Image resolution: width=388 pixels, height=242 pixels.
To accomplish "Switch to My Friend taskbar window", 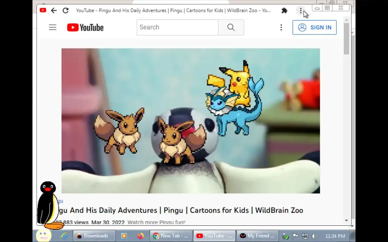I will (x=258, y=236).
